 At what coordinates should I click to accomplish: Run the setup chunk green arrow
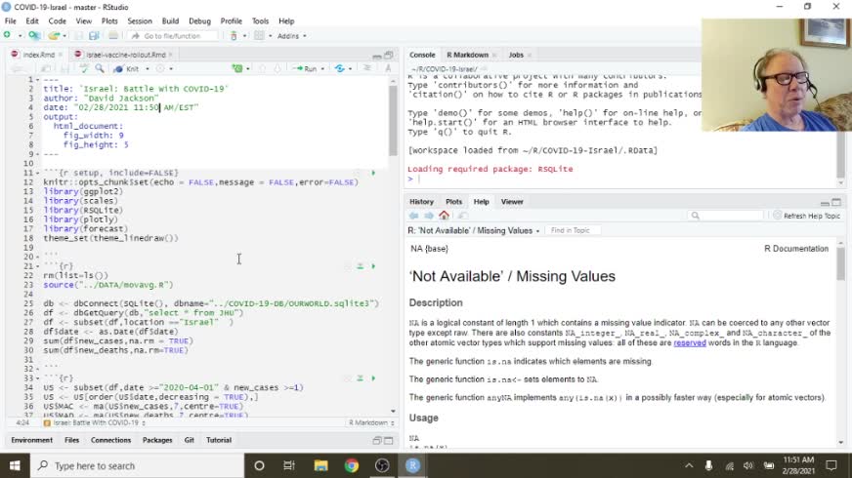click(x=373, y=173)
